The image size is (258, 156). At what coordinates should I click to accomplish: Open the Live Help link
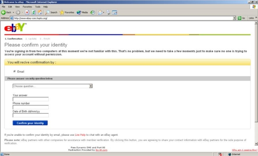click(x=80, y=135)
